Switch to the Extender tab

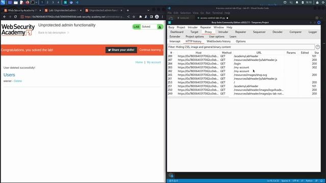coord(175,37)
